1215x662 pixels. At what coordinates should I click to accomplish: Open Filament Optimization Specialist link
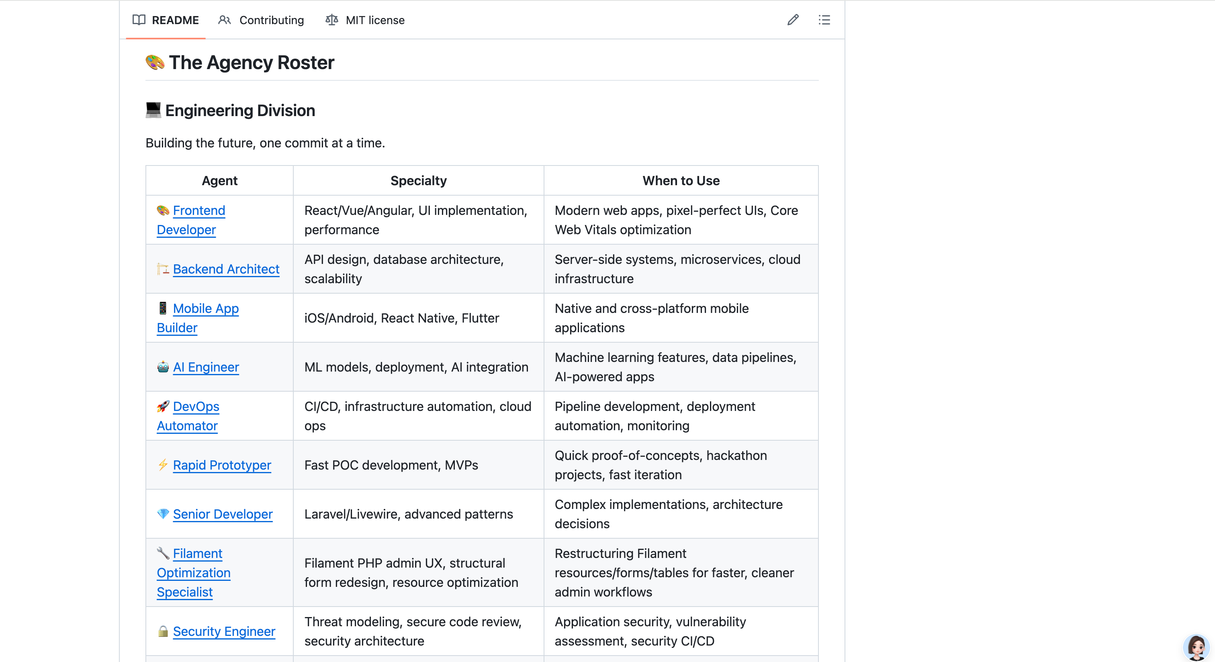click(194, 572)
